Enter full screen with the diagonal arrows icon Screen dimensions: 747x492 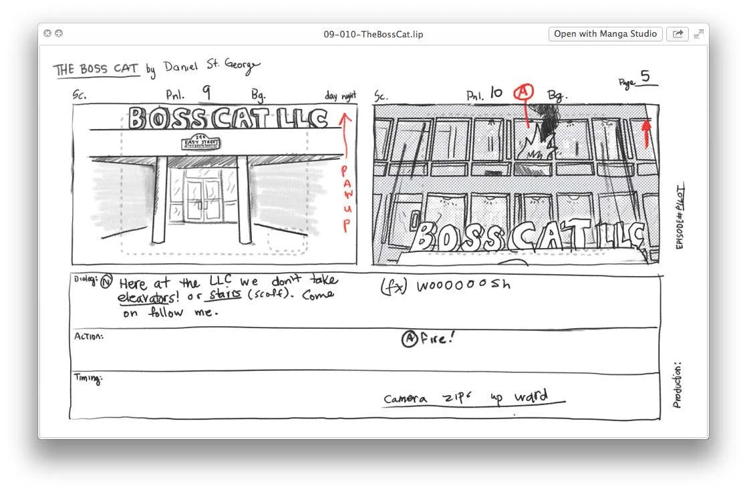click(698, 33)
